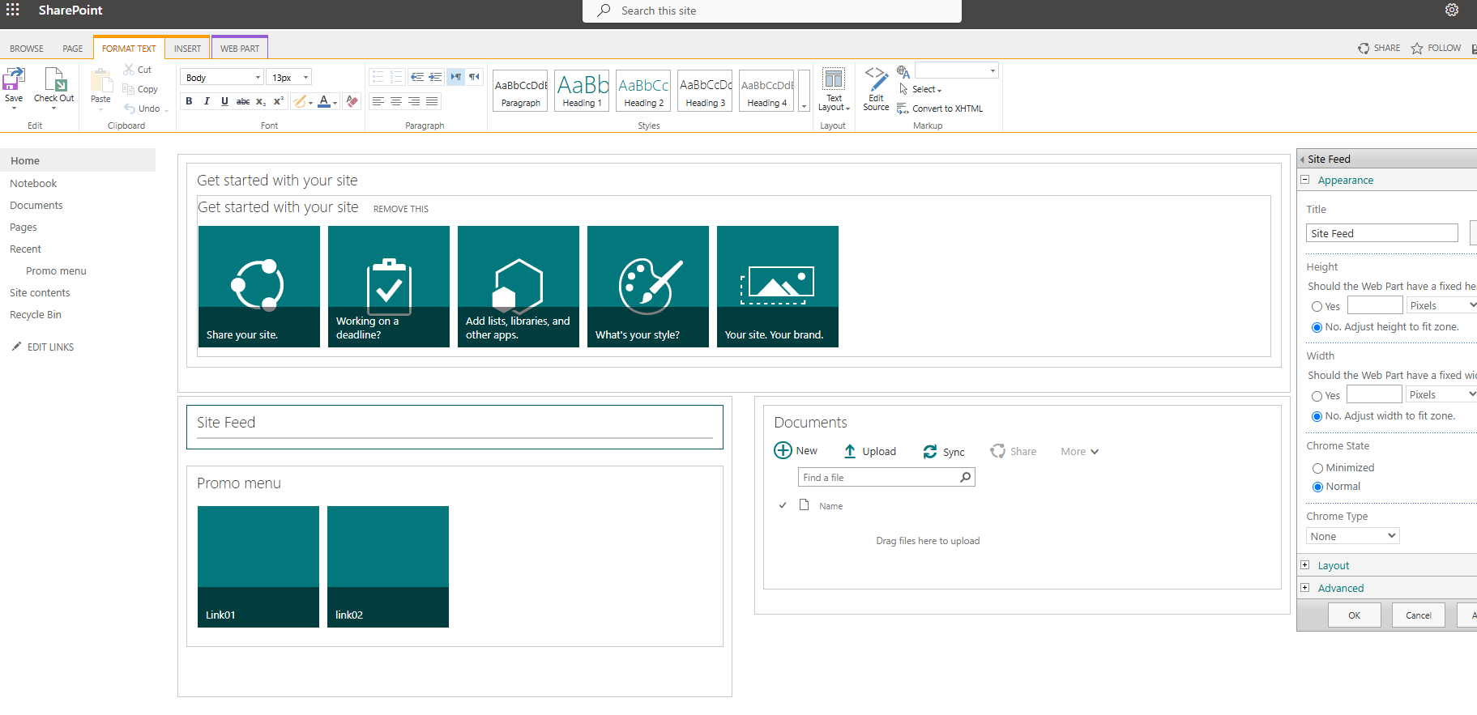Toggle italic formatting
The width and height of the screenshot is (1477, 715).
(207, 101)
